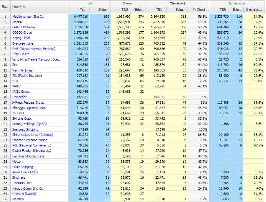Click PIL (Pacific Int. Line) link
266x202 pixels.
(x=27, y=75)
